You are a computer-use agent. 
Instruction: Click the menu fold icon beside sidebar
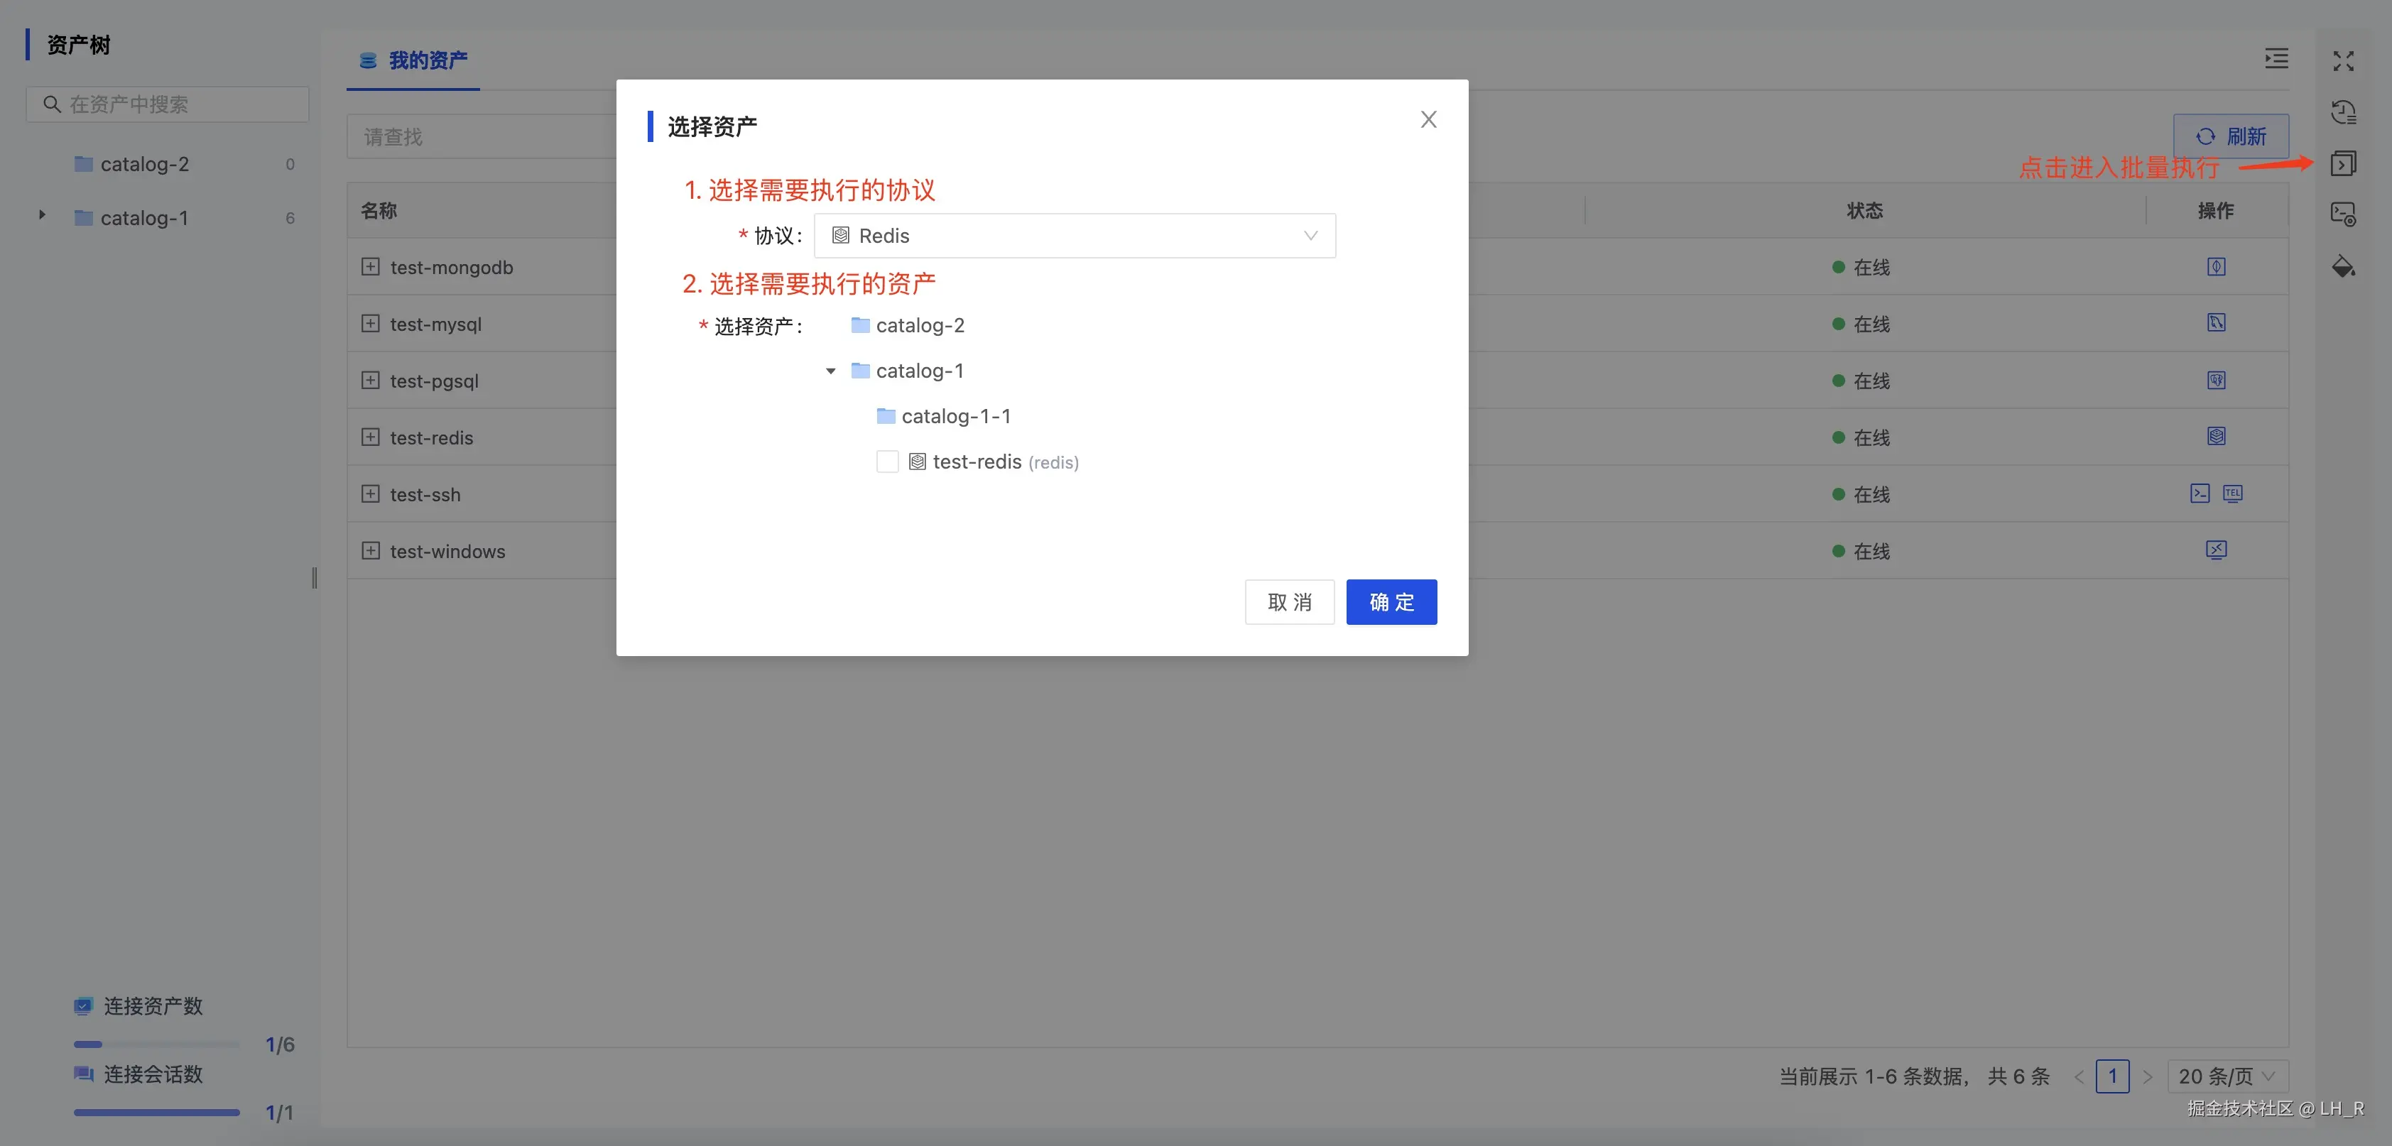pos(2276,60)
